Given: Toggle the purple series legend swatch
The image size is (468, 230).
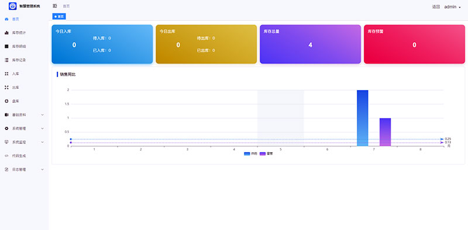Looking at the screenshot, I should pos(262,154).
